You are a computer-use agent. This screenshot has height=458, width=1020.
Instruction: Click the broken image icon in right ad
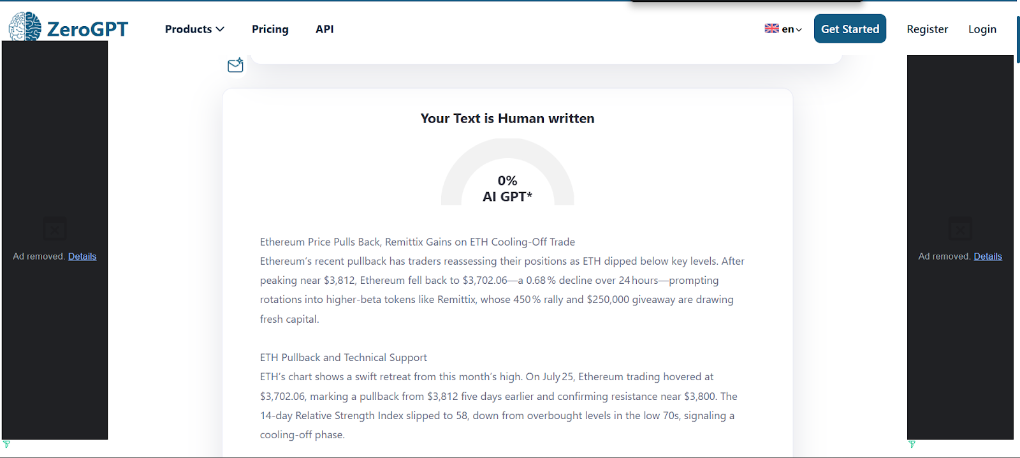(x=960, y=229)
